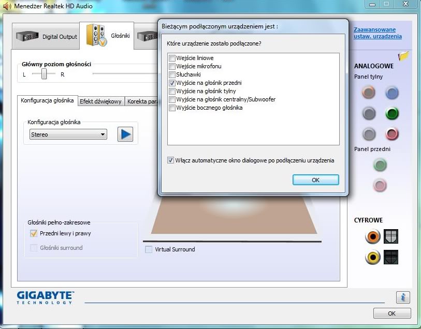Toggle Virtual Surround checkbox
This screenshot has height=329, width=421.
(149, 249)
